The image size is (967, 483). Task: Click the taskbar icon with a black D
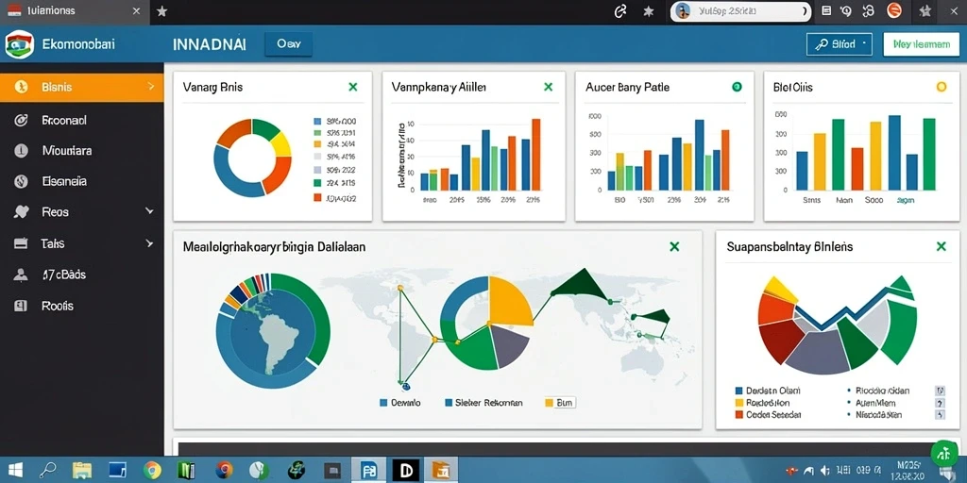click(406, 470)
